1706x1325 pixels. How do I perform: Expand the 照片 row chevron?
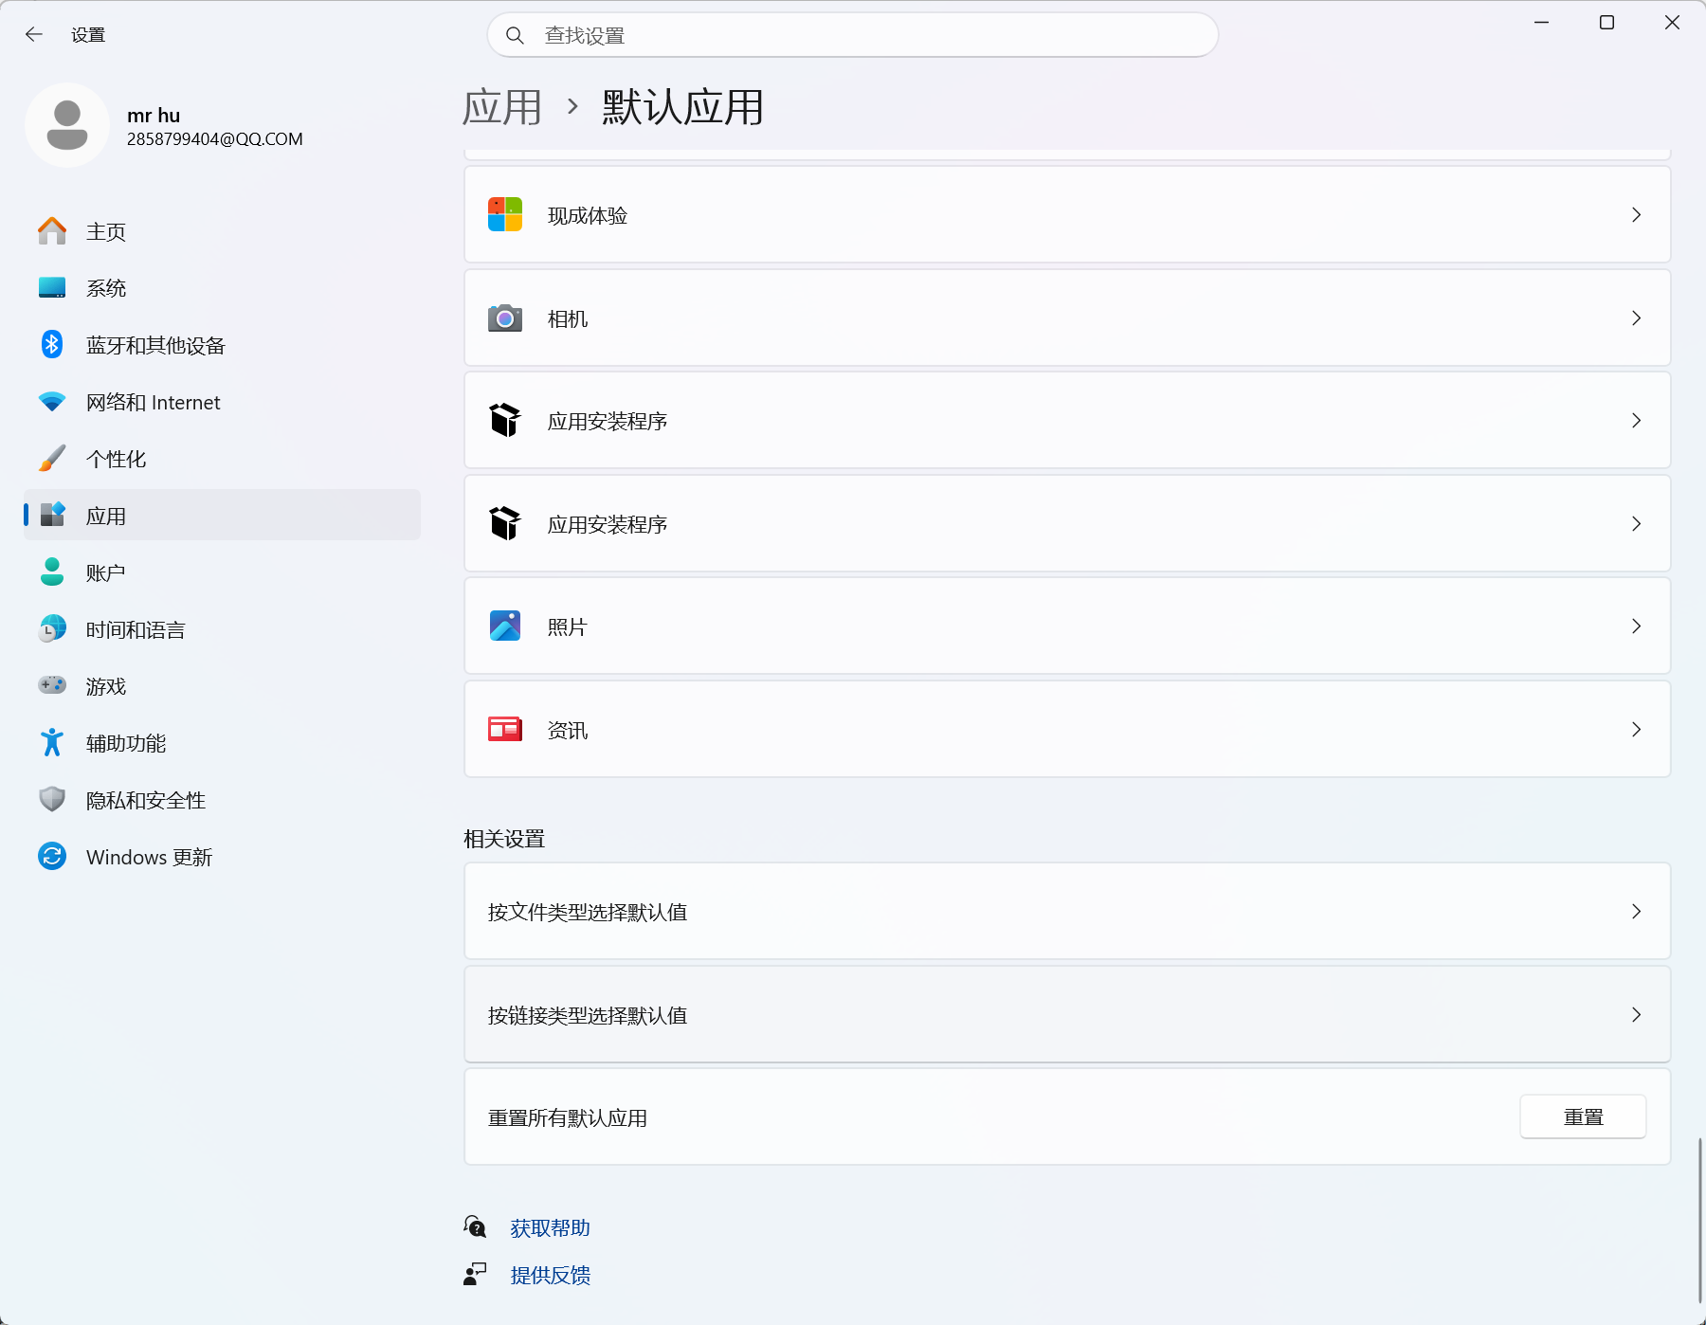coord(1636,626)
